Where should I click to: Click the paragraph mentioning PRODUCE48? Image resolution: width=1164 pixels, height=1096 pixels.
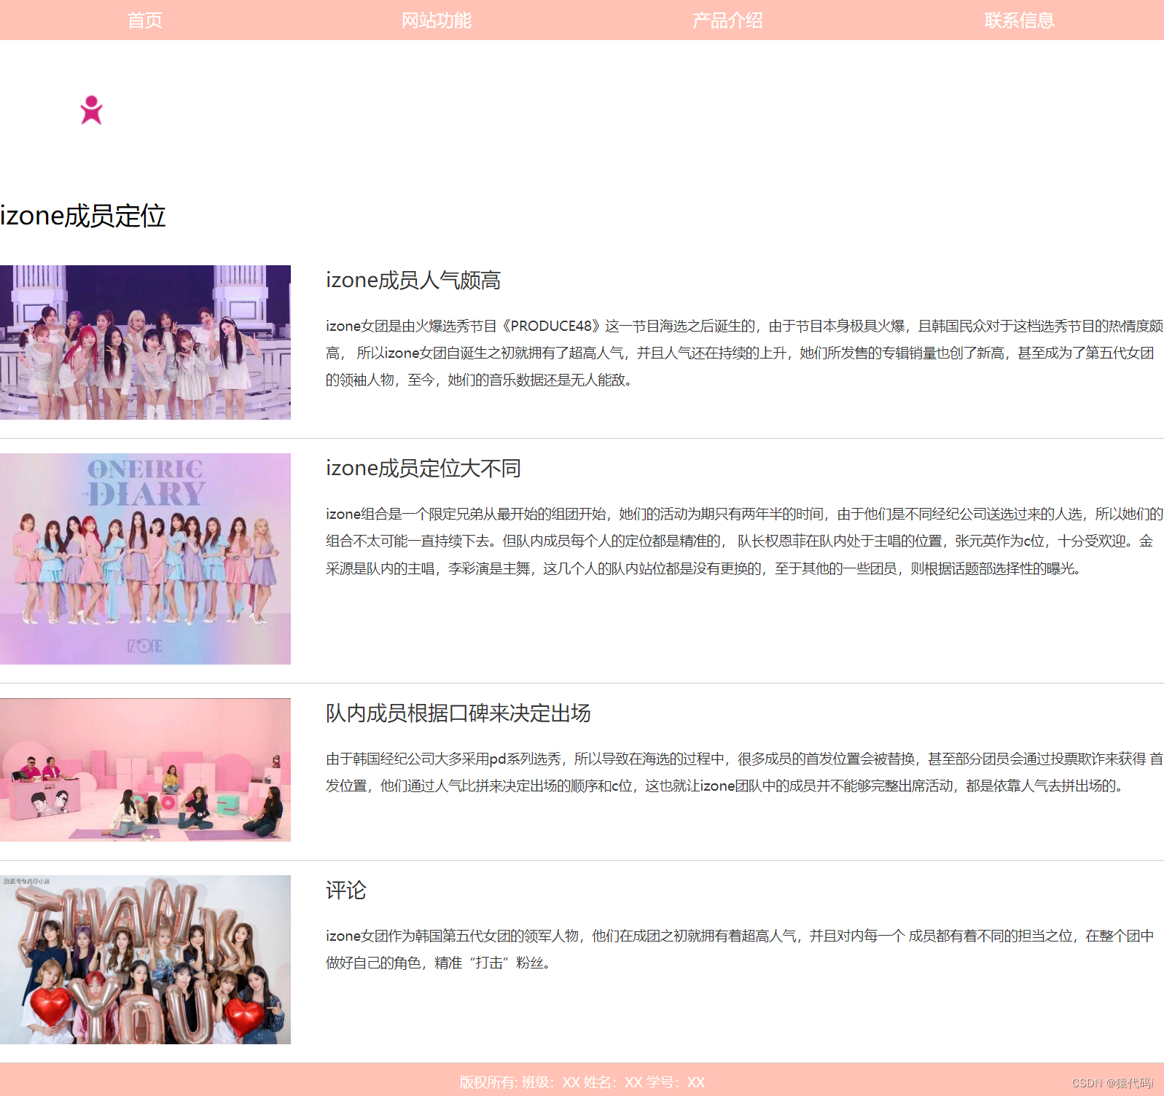tap(744, 353)
